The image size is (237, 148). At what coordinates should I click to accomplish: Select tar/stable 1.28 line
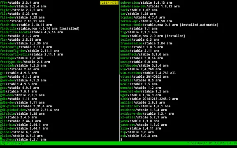(138, 14)
